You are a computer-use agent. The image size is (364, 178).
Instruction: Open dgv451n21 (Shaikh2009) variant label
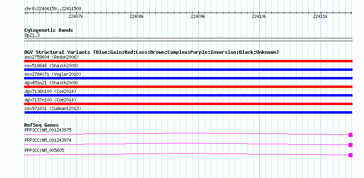pyautogui.click(x=52, y=83)
